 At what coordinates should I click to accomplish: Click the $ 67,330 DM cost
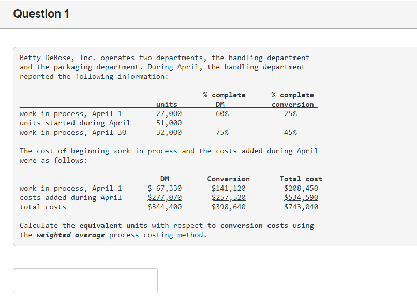pyautogui.click(x=165, y=189)
